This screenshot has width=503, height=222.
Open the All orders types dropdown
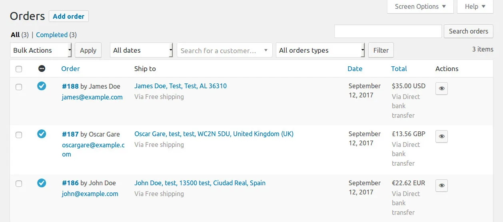click(320, 50)
